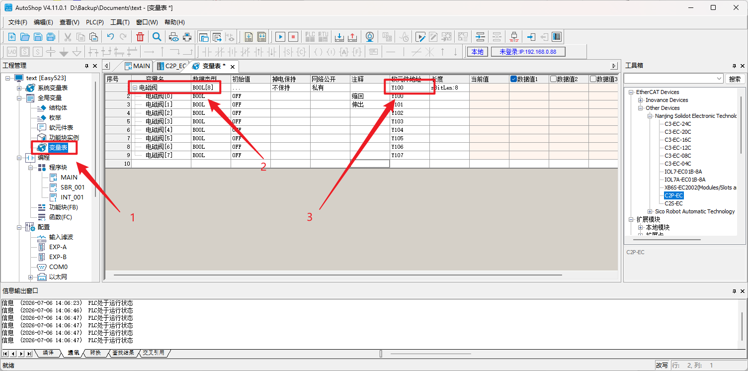Click the tab strip scroll-right arrow

click(614, 66)
